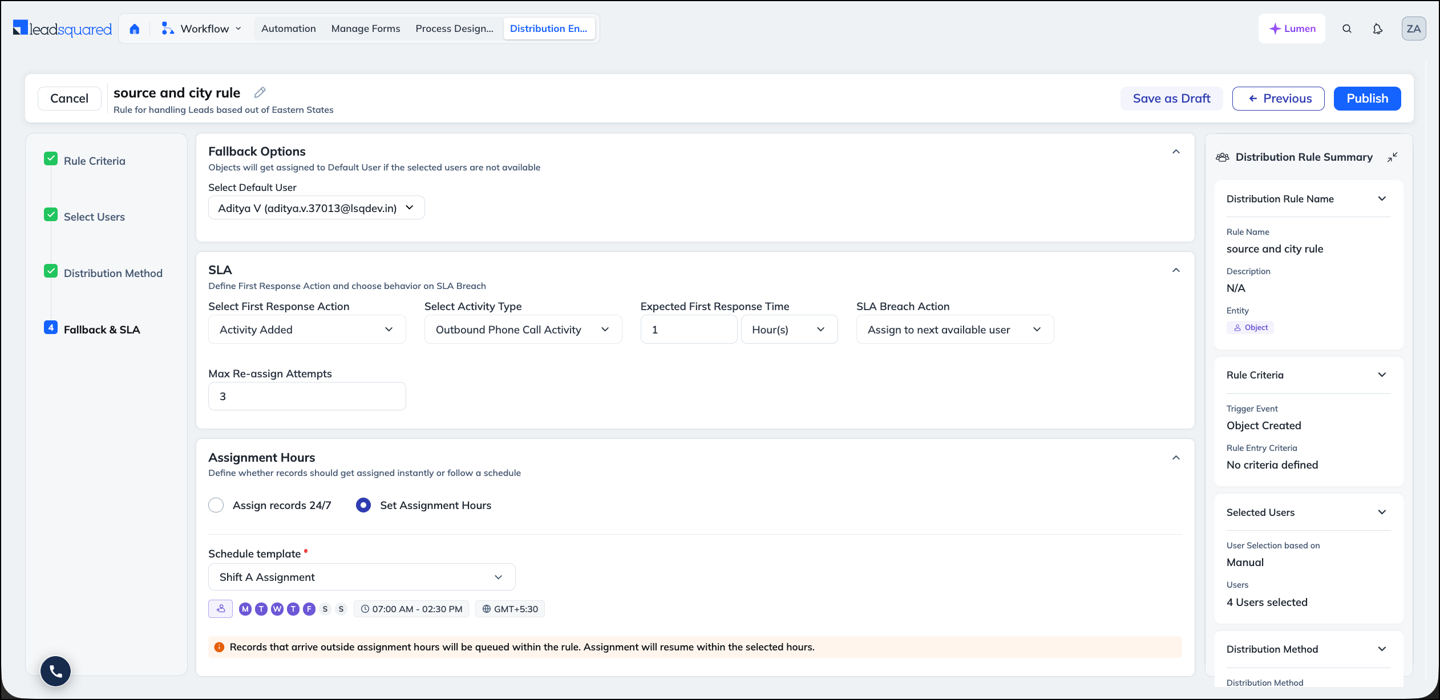Switch to Manage Forms tab

[x=366, y=29]
